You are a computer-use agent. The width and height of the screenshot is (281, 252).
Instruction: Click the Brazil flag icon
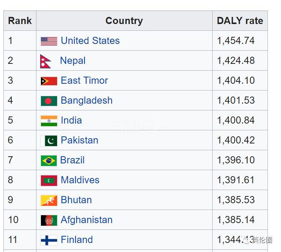49,161
